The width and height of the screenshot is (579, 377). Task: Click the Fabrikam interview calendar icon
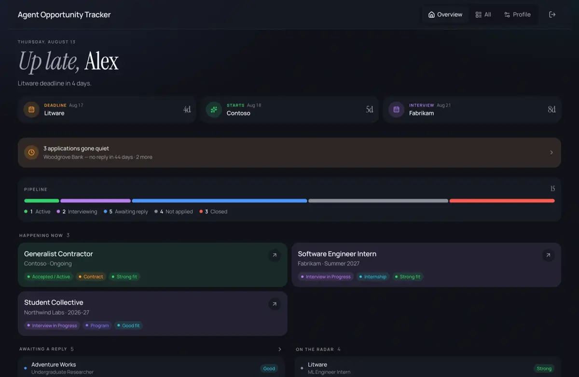click(396, 109)
